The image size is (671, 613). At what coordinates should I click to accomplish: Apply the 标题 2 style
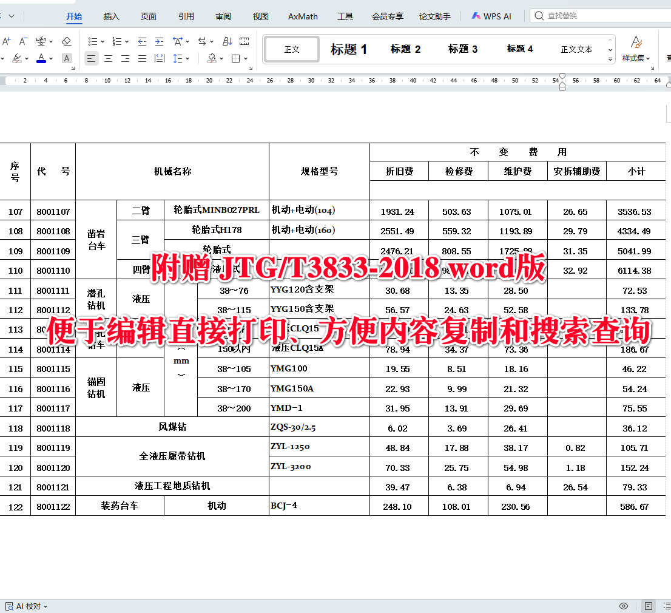tap(405, 49)
